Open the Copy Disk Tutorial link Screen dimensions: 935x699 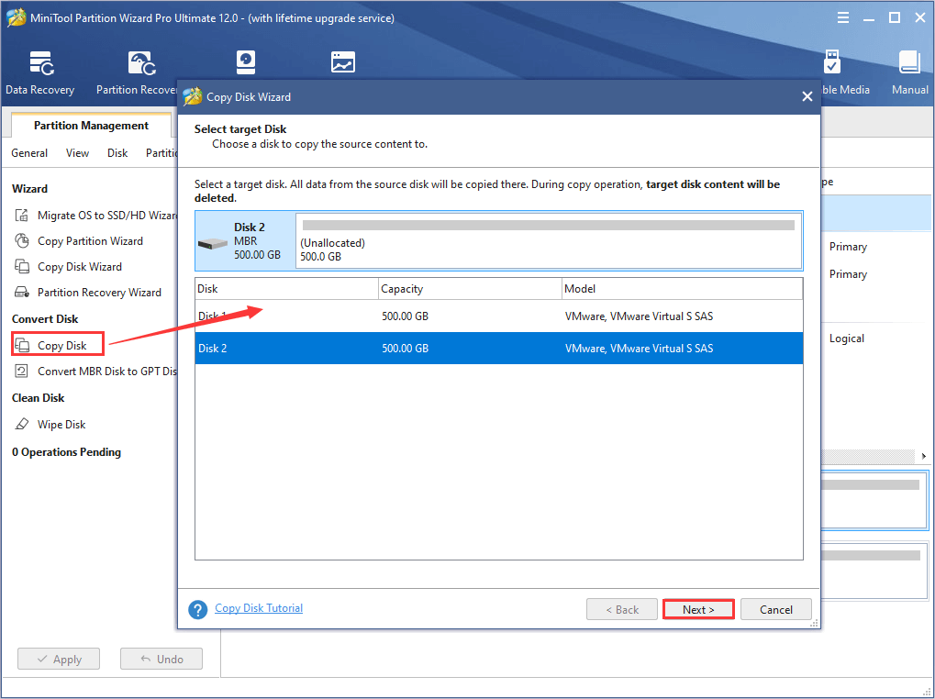pos(259,608)
